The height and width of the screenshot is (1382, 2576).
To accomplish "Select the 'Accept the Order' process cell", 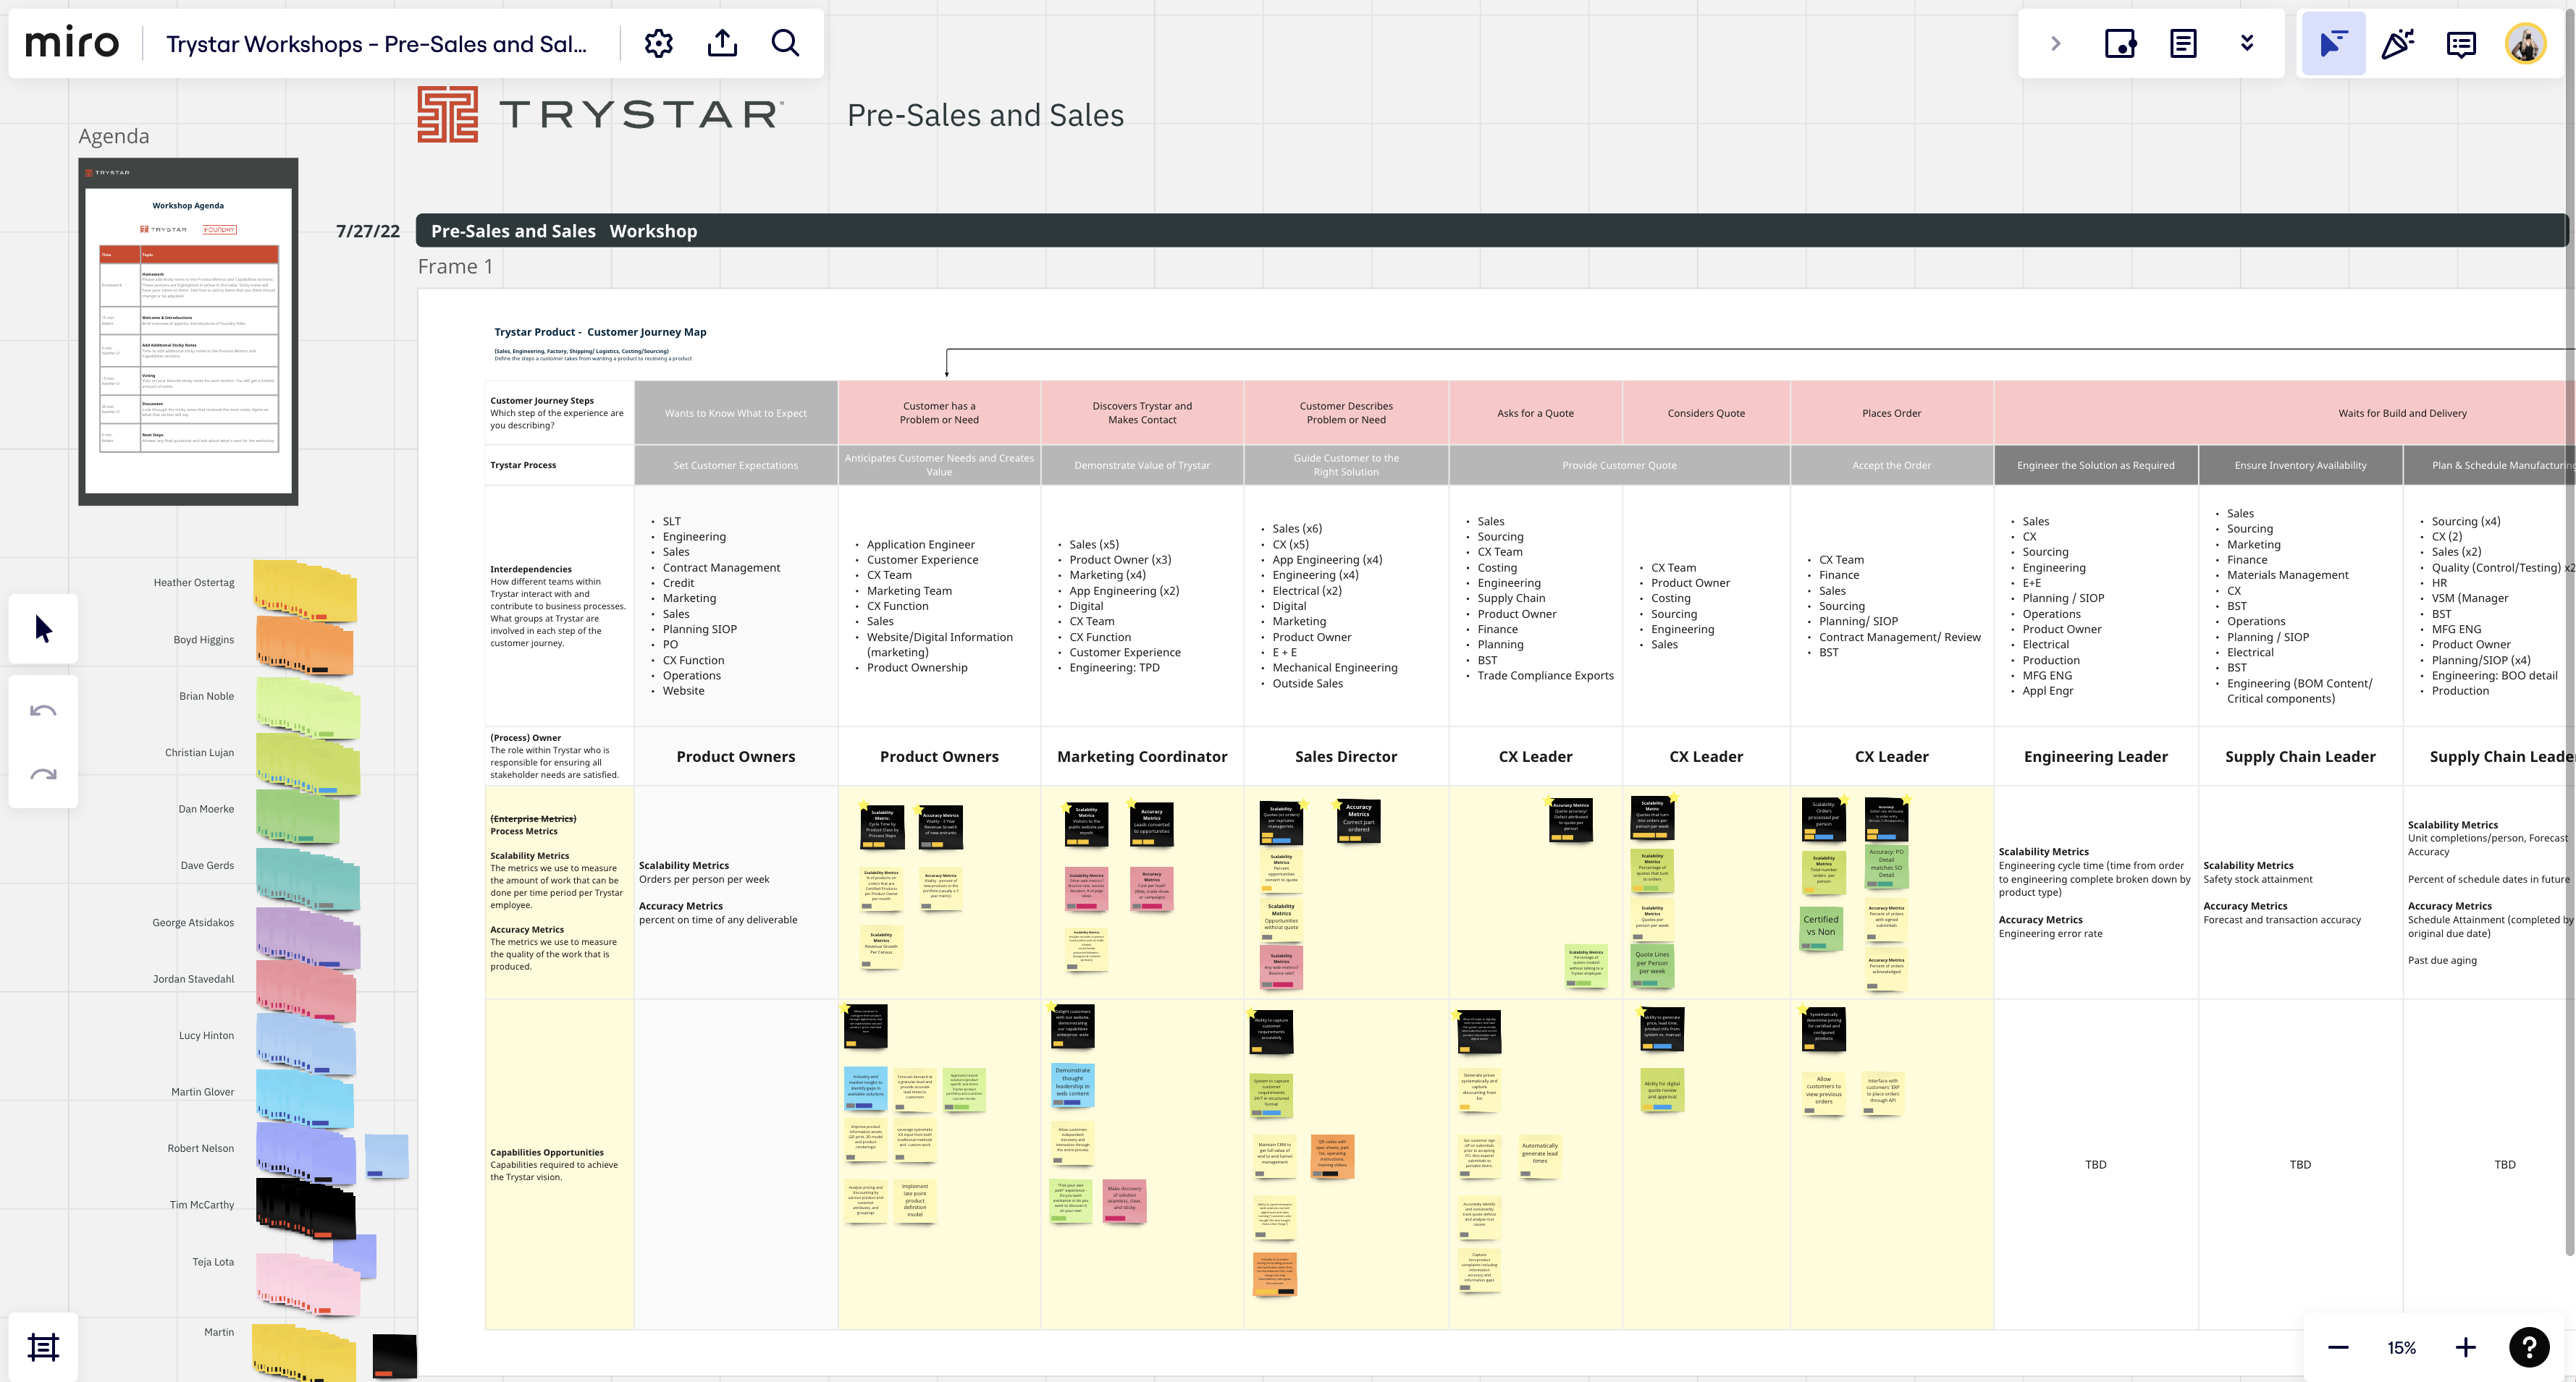I will pyautogui.click(x=1891, y=466).
